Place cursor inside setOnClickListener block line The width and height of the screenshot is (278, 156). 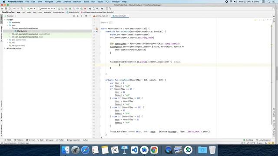tap(185, 65)
